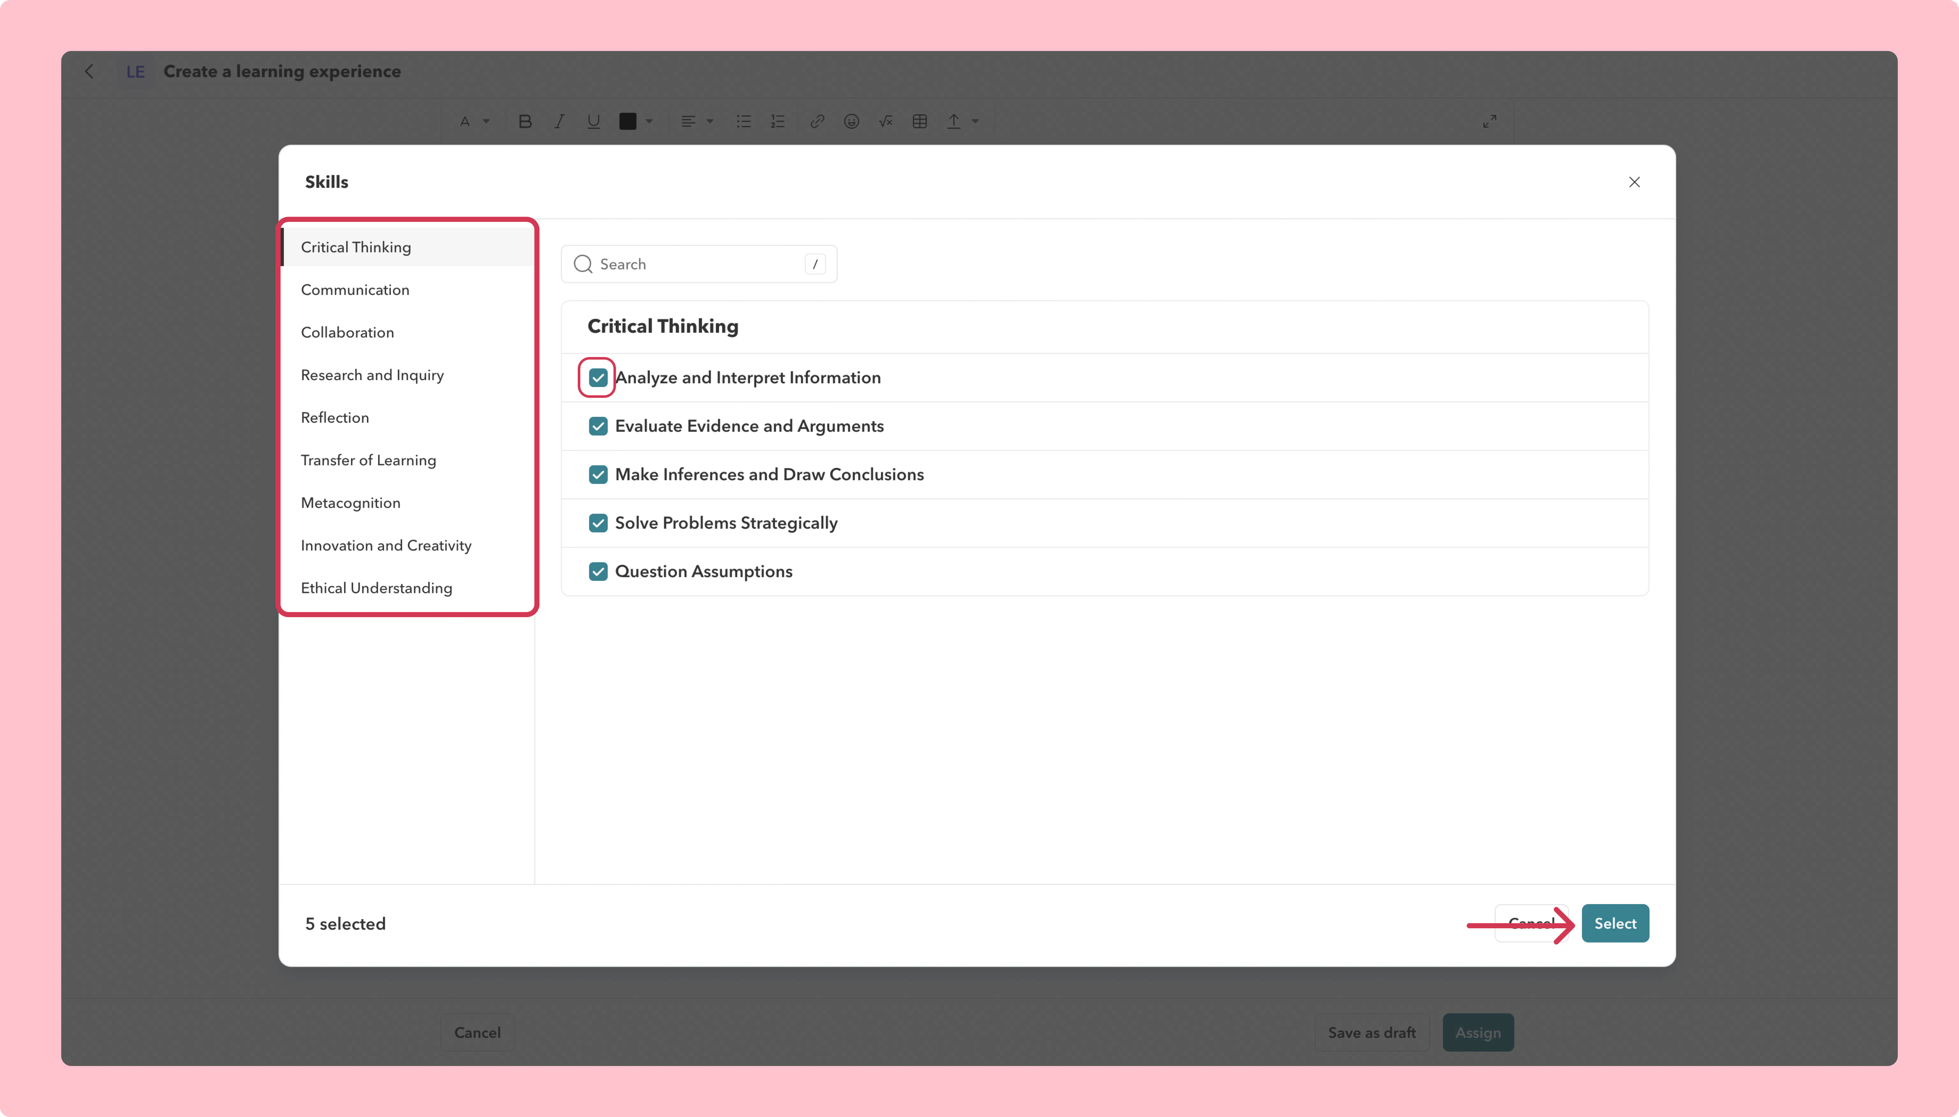This screenshot has width=1959, height=1117.
Task: Open the upload options dropdown arrow
Action: click(x=975, y=121)
